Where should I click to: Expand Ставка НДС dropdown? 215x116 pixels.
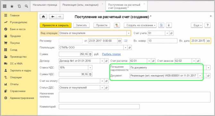90,68
